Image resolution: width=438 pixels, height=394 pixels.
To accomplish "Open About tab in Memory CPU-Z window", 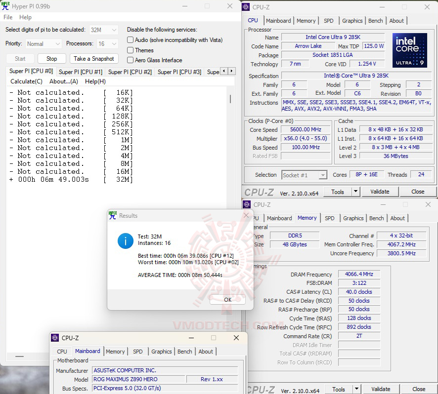I will (x=397, y=218).
